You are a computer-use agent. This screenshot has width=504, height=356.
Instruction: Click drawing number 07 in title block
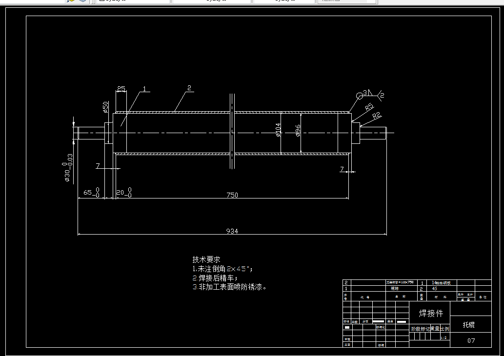coord(471,340)
